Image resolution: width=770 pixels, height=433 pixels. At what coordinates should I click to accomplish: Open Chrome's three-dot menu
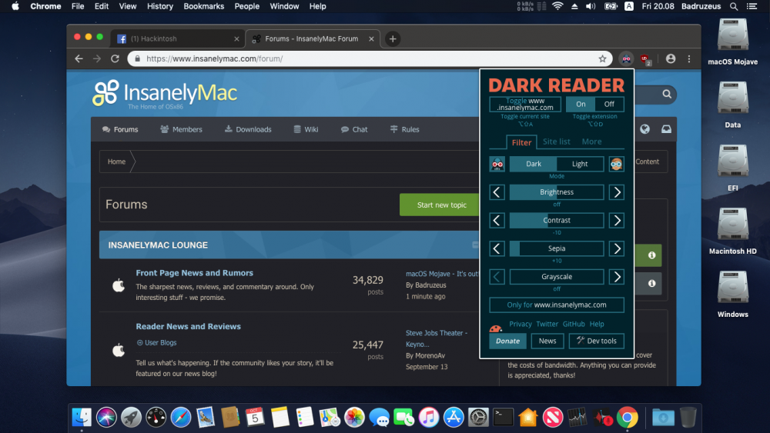(689, 59)
